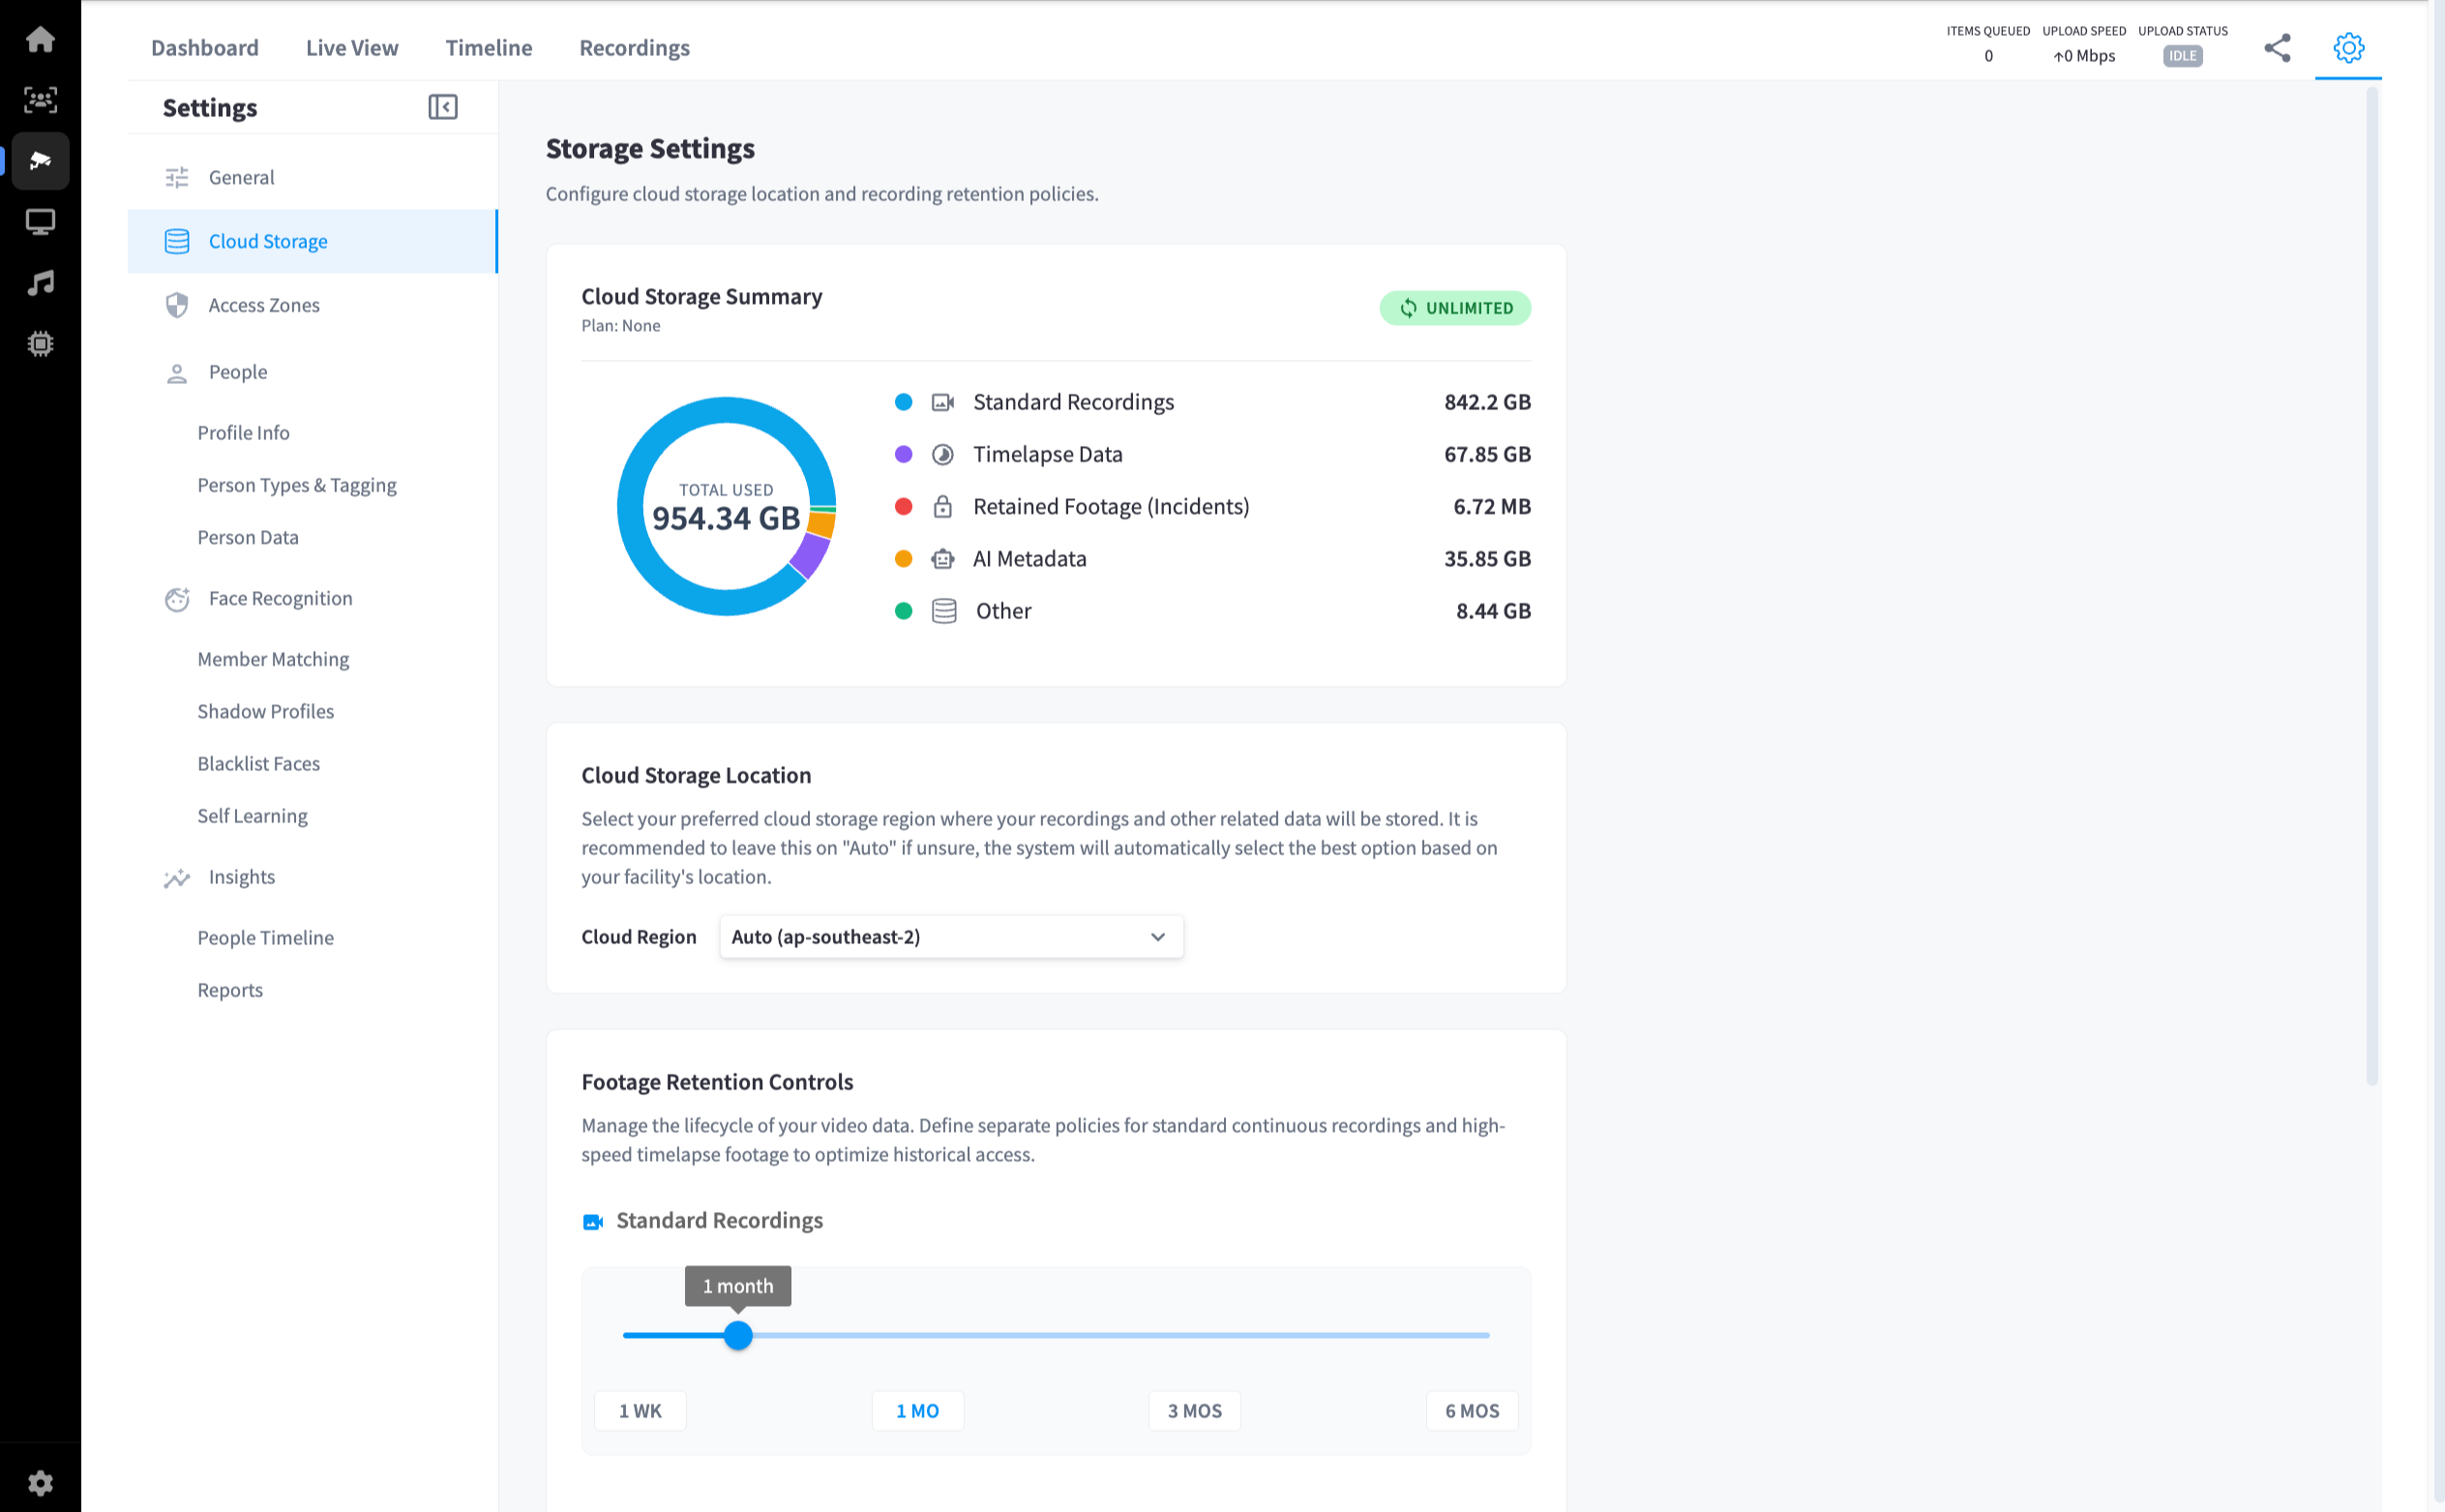Image resolution: width=2445 pixels, height=1512 pixels.
Task: Click the 35.85 GB value
Action: click(1487, 559)
